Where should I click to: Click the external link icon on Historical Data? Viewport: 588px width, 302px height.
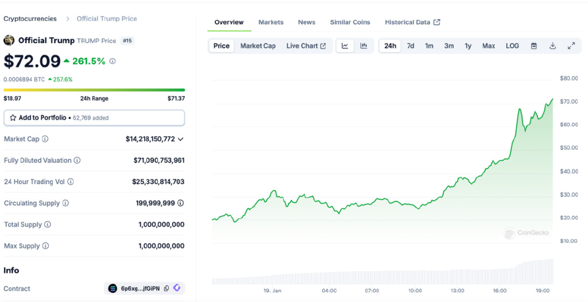point(436,22)
